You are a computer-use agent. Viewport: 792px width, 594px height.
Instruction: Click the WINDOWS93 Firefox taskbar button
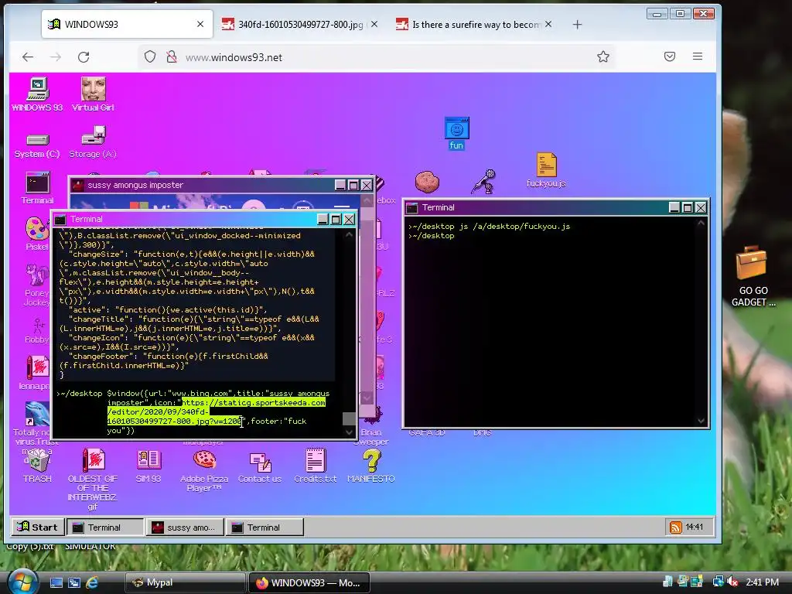pyautogui.click(x=309, y=582)
